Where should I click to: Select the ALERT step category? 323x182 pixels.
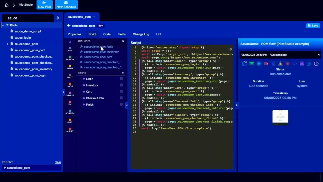click(x=70, y=130)
